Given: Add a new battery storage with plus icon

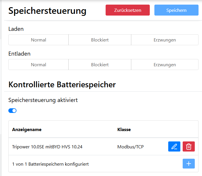Looking at the screenshot, I should (x=189, y=164).
